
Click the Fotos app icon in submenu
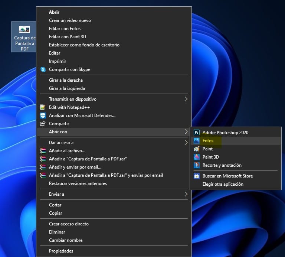[196, 141]
